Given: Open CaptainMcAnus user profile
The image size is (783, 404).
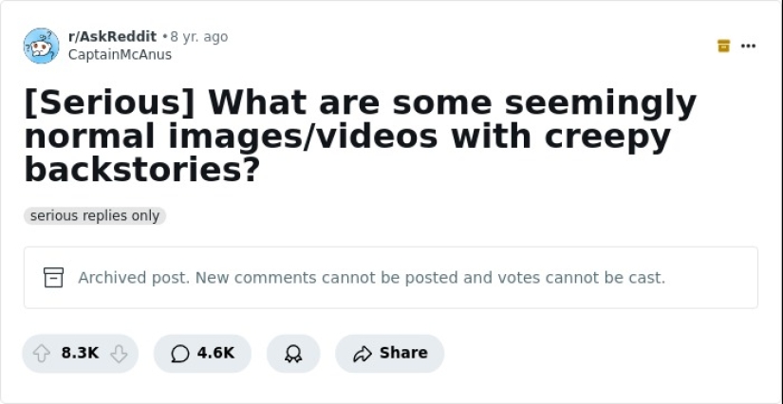Looking at the screenshot, I should coord(120,55).
